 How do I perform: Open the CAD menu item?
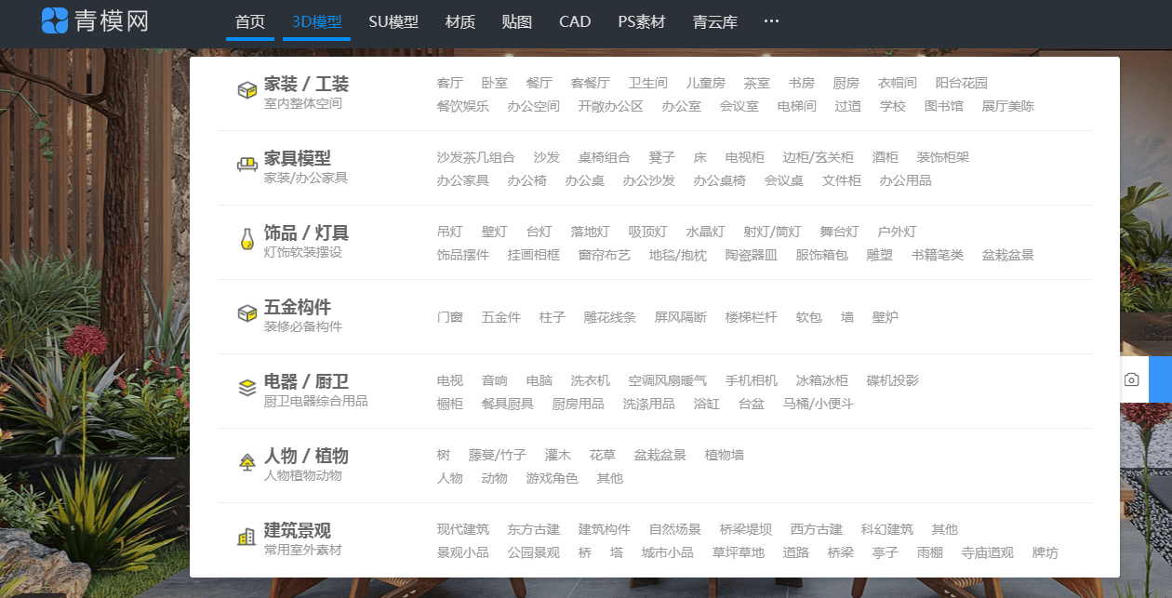[574, 22]
